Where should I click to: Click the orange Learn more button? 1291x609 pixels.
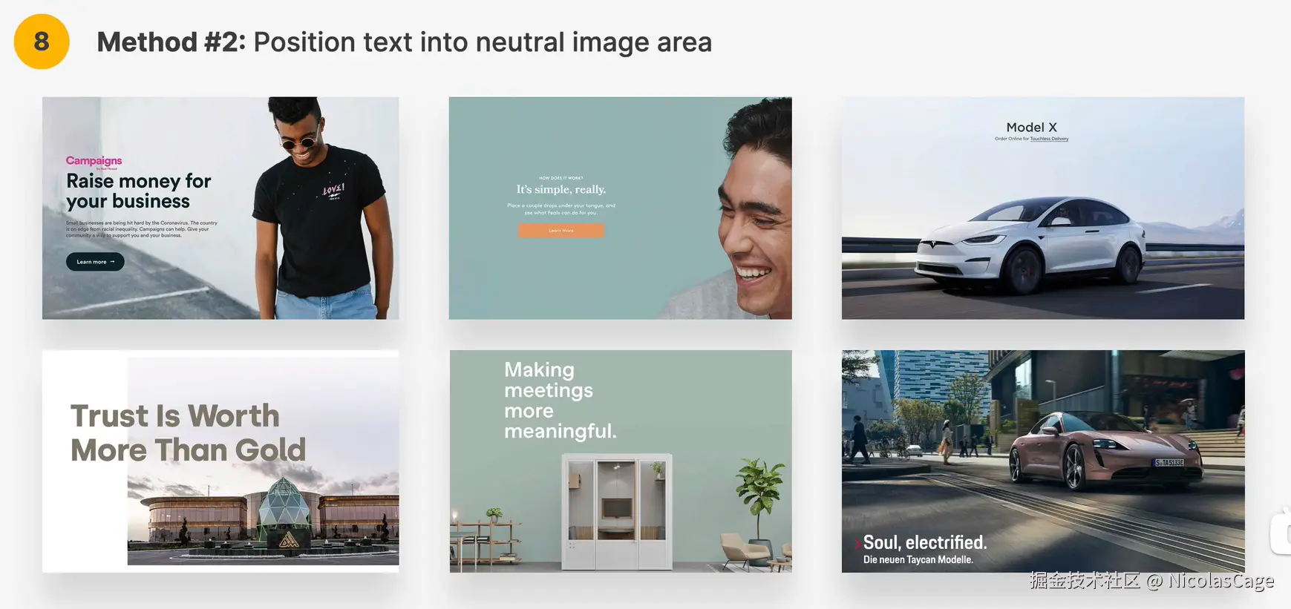click(561, 231)
